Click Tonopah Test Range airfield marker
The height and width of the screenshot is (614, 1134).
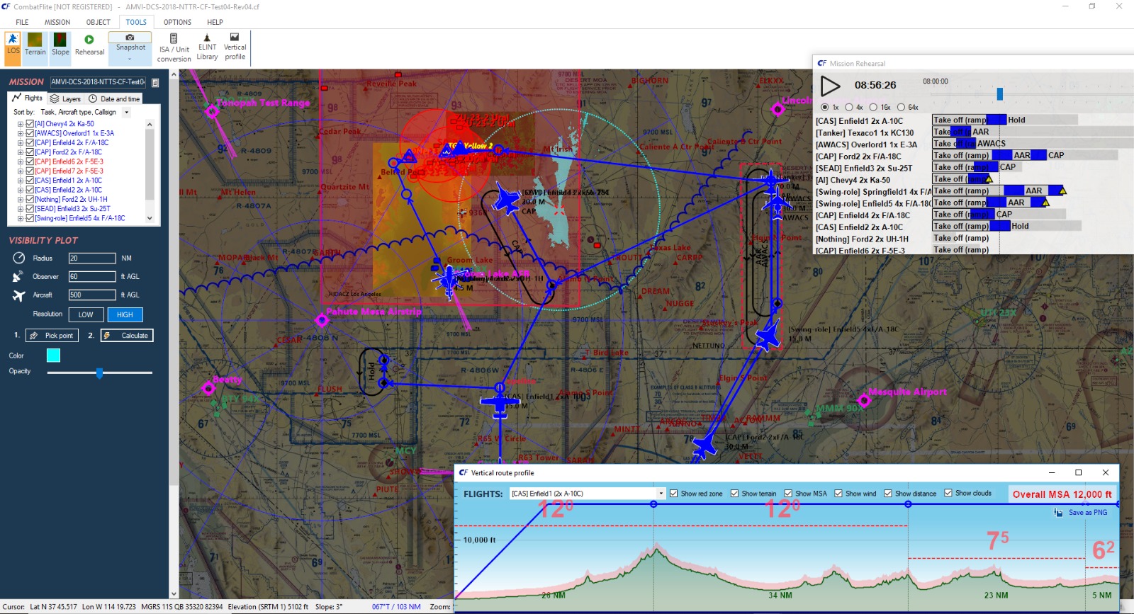pyautogui.click(x=212, y=111)
